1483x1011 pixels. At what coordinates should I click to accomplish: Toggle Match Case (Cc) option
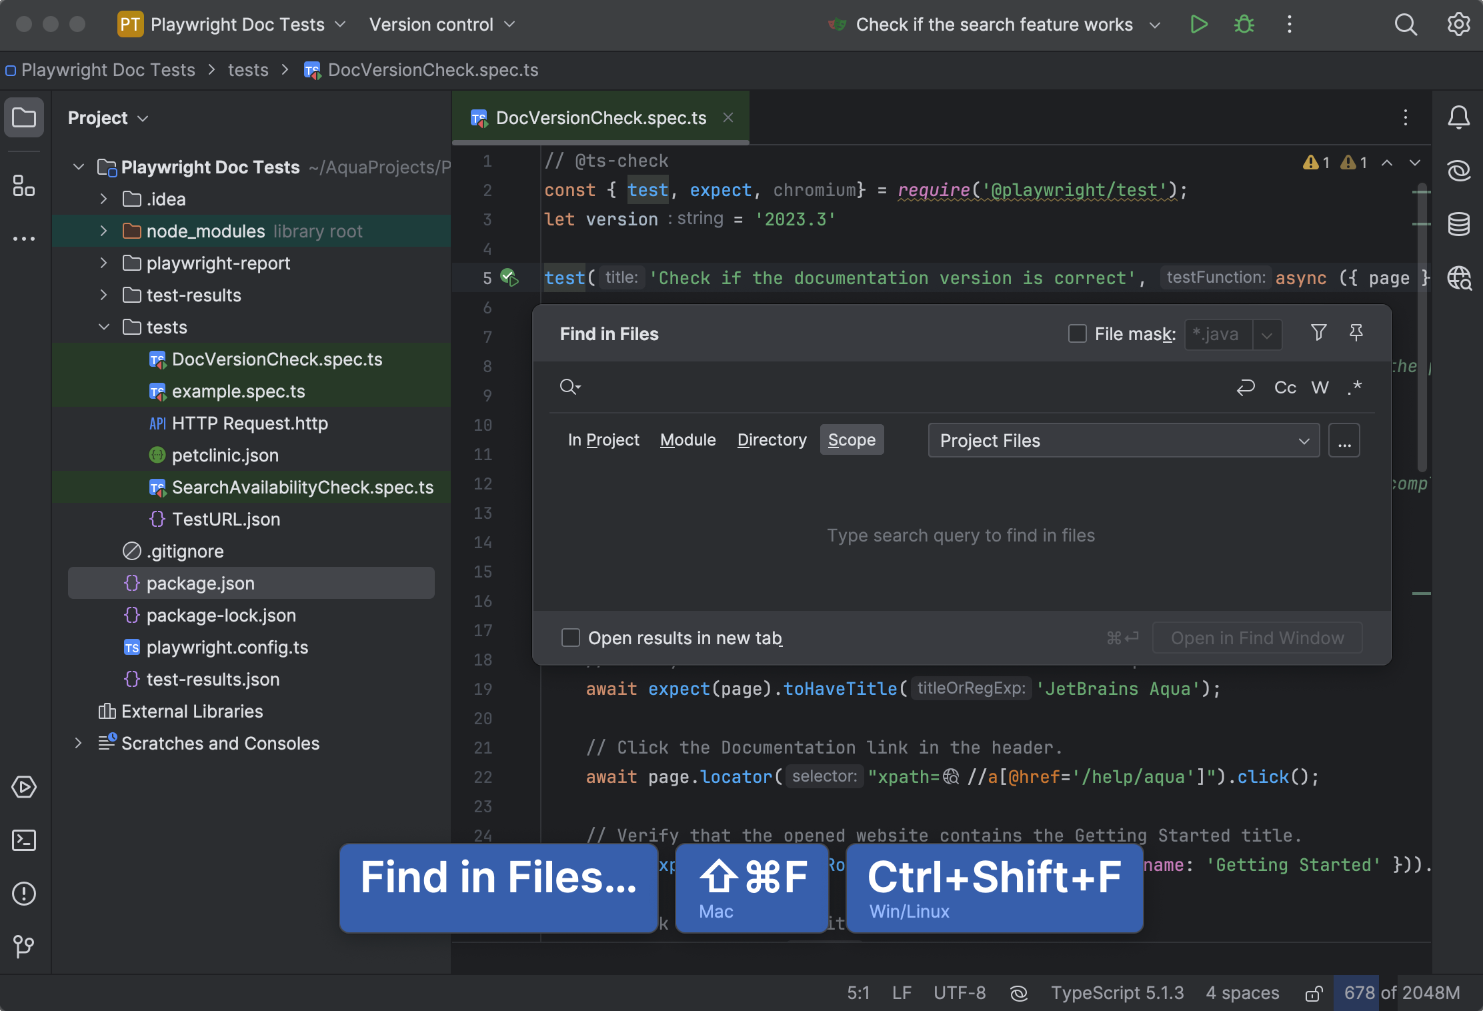tap(1285, 387)
